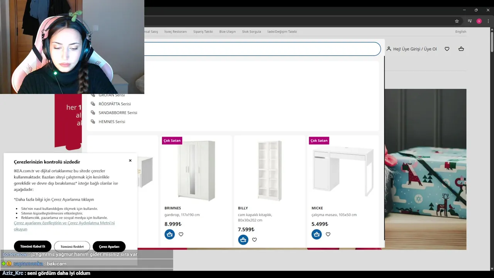Viewport: 494px width, 278px height.
Task: Focus the IKEA search input field
Action: (262, 49)
